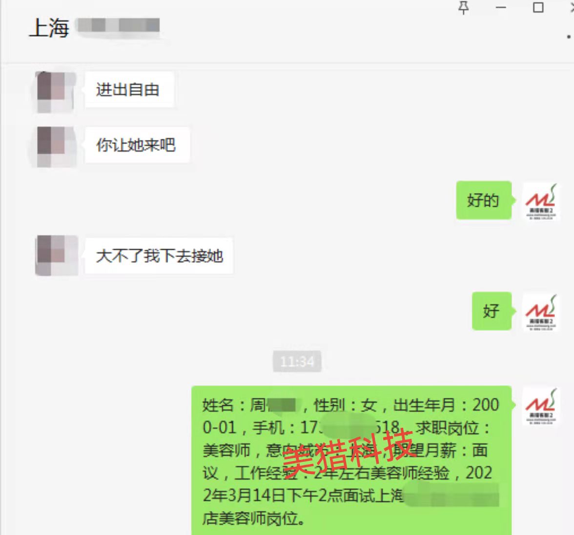Viewport: 574px width, 535px height.
Task: Select the green 好 message bubble
Action: pos(492,311)
